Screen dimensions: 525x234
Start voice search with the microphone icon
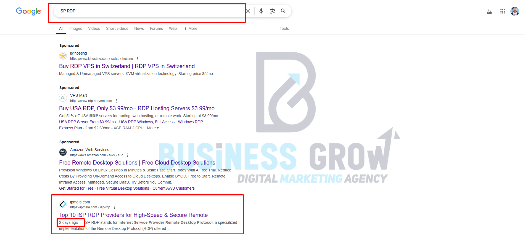tap(261, 11)
